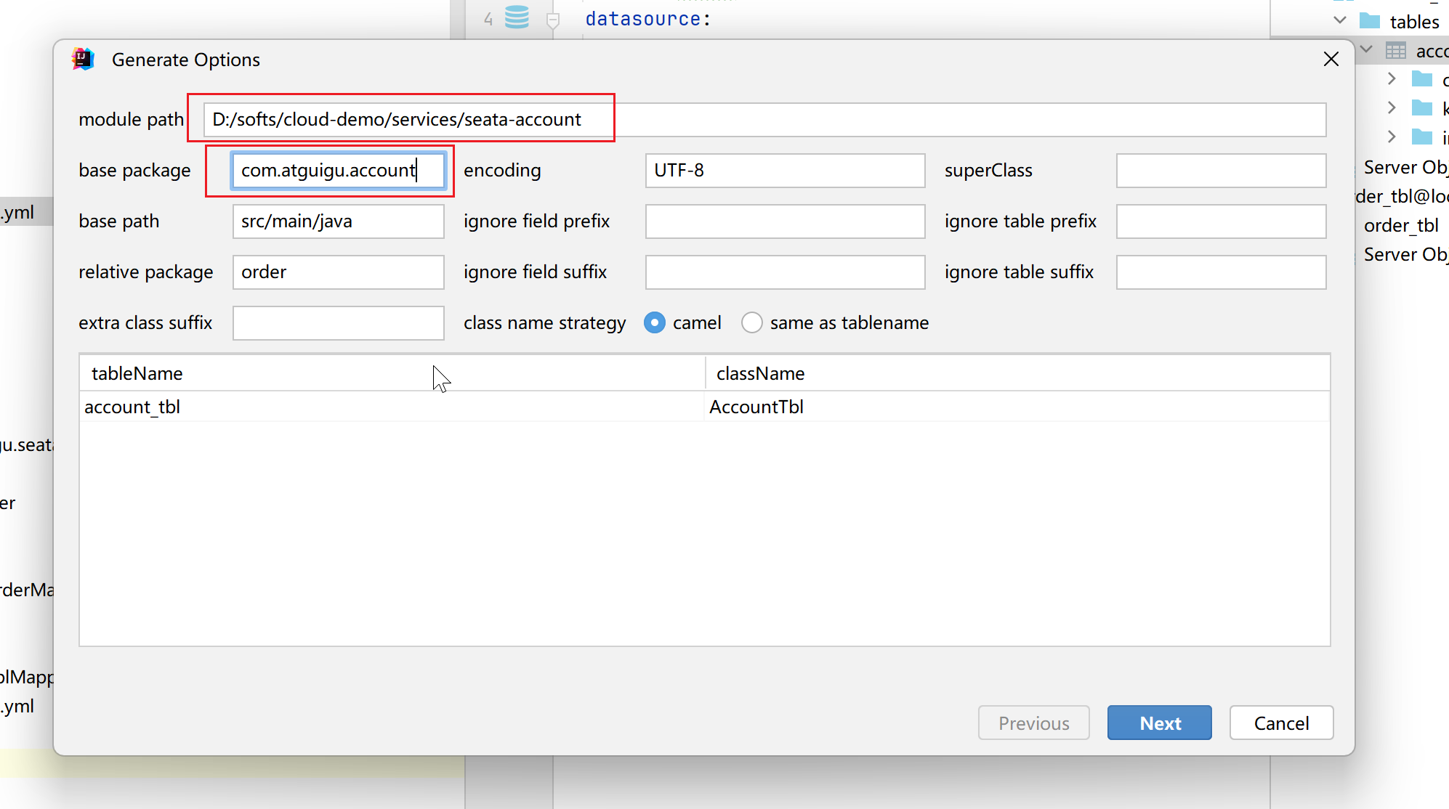Click first Server Ob entry in Database panel
This screenshot has height=809, width=1449.
(1405, 167)
